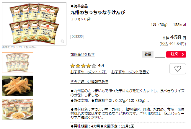The height and width of the screenshot is (129, 191).
Task: Select the plated snack with bags thumbnail
Action: [17, 109]
